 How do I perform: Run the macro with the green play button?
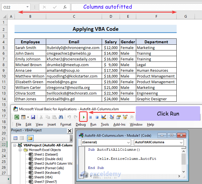tap(84, 117)
